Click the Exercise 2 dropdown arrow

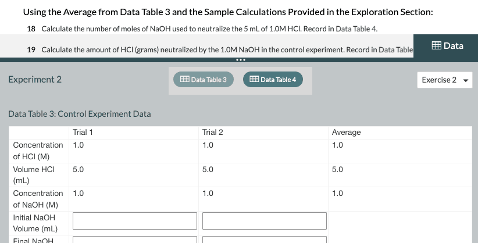point(466,80)
